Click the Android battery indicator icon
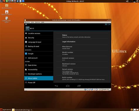139x111 pixels. pos(106,24)
